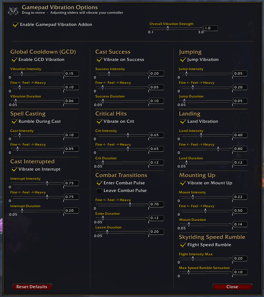This screenshot has height=297, width=264.
Task: Disable Enable Gamepad Vibration Addon checkbox
Action: coord(15,25)
